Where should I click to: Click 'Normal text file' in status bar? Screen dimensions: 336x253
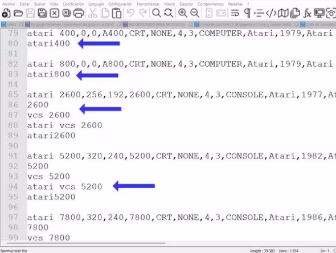point(14,251)
